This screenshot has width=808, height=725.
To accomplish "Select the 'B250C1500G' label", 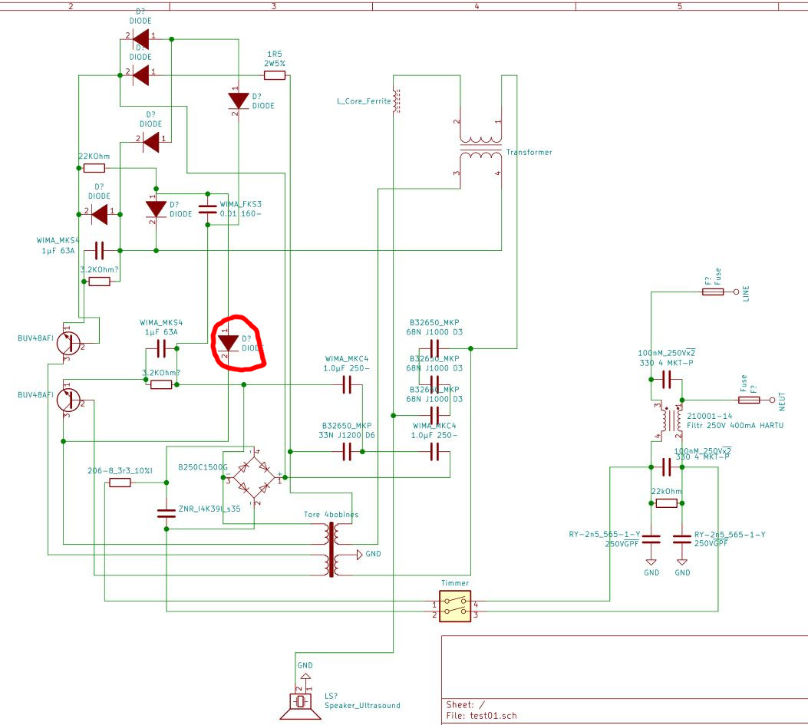I will coord(203,467).
